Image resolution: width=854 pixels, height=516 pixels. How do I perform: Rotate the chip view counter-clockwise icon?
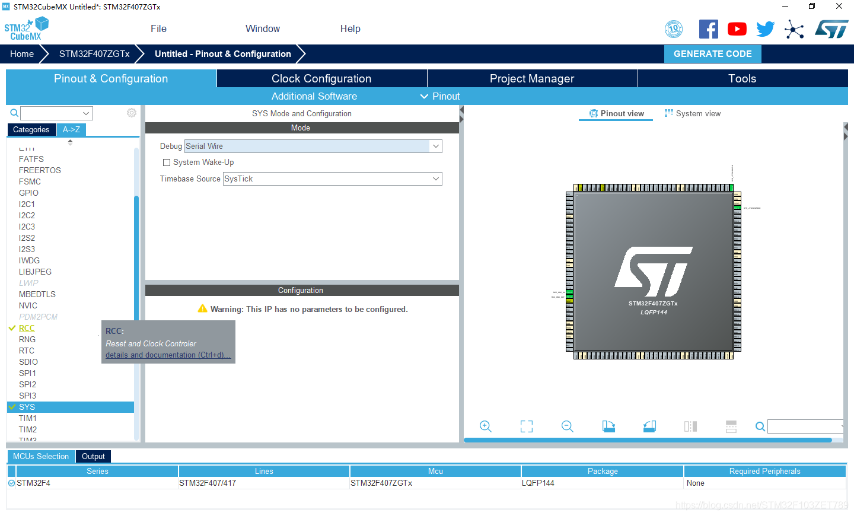(649, 426)
